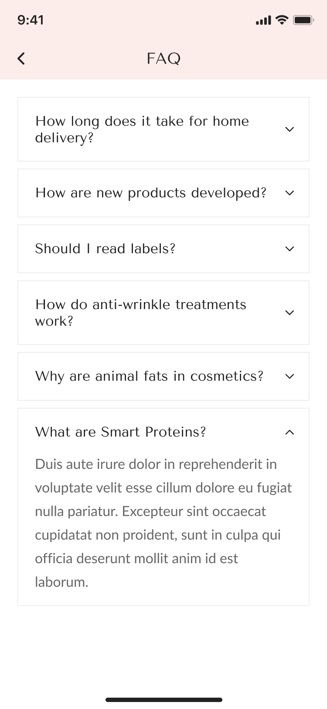327x709 pixels.
Task: Select "Why are animal fats in cosmetics?" text
Action: click(x=150, y=376)
